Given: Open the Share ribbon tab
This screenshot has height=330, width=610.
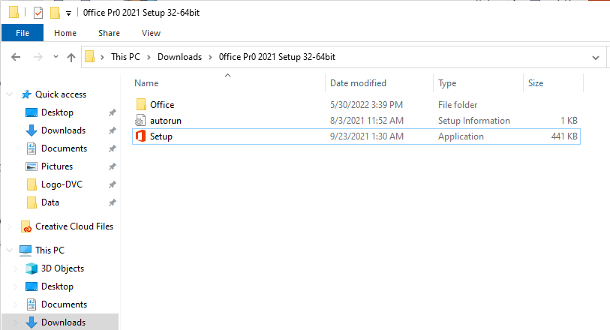Looking at the screenshot, I should pos(109,33).
